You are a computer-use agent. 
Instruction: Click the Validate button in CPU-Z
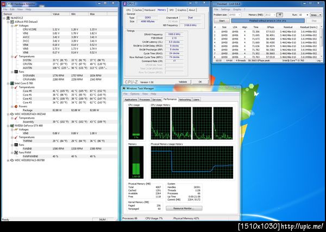(x=183, y=82)
